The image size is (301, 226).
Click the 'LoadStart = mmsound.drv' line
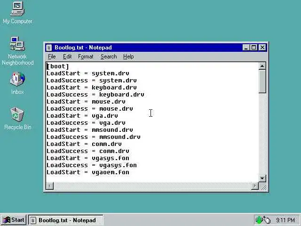tap(90, 130)
